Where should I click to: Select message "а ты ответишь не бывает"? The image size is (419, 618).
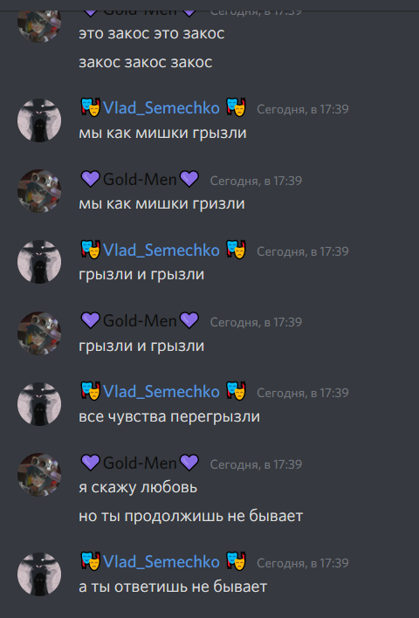point(173,587)
